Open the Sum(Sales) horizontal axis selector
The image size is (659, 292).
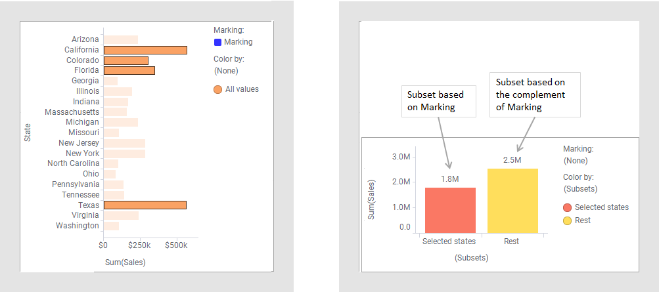(x=125, y=262)
